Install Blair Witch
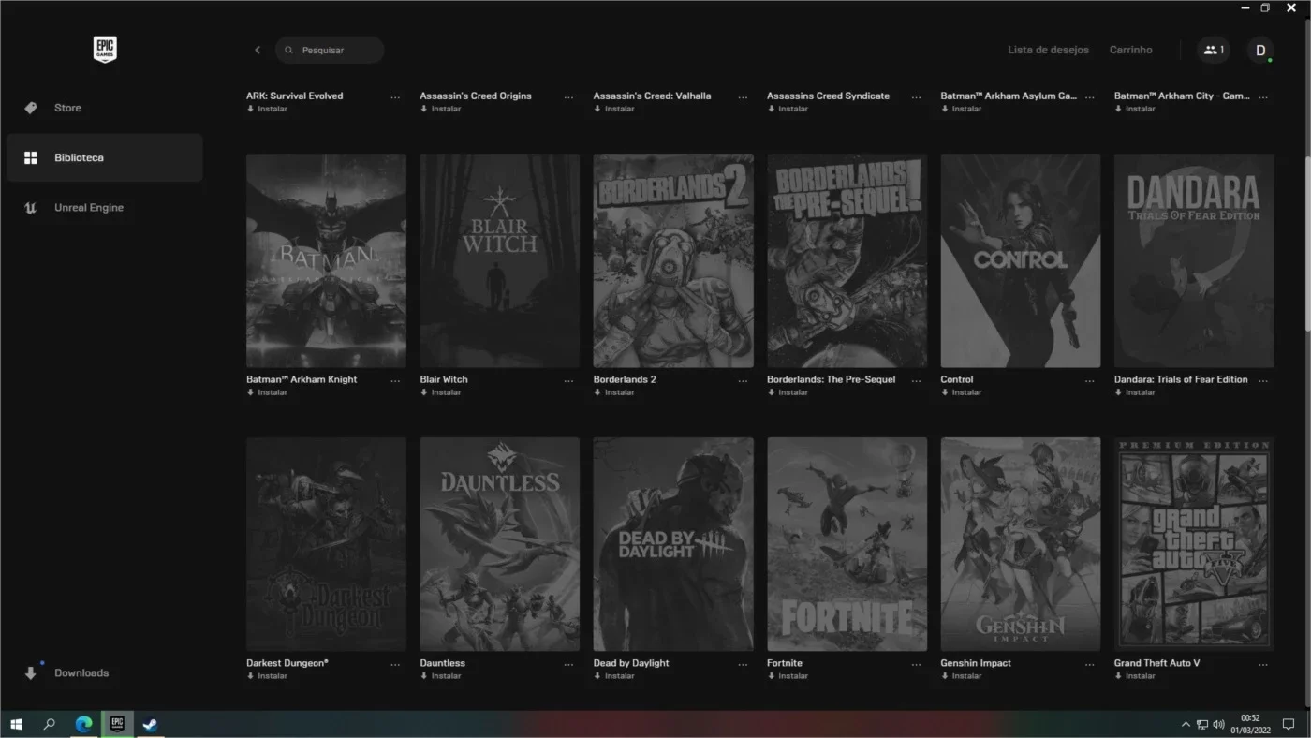 (440, 392)
